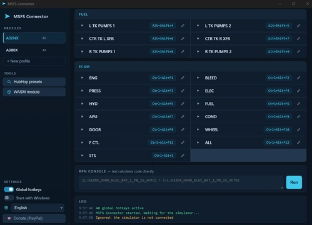Click the heart icon on Donate
This screenshot has width=312, height=225.
9,218
